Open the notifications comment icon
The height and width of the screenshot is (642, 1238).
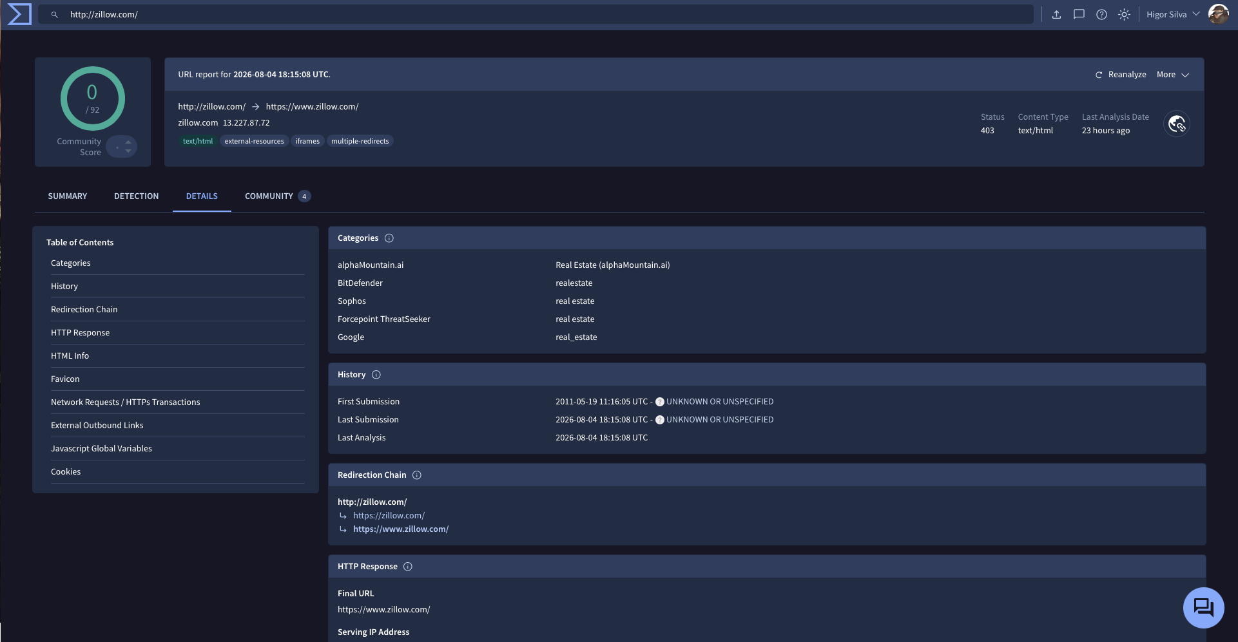(1079, 14)
